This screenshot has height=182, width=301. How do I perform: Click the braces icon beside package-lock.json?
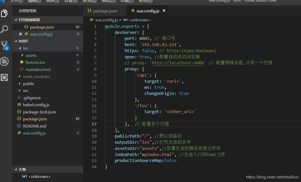pos(19,112)
